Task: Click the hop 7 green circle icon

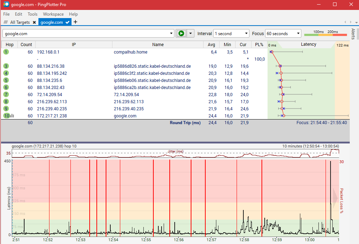Action: [x=6, y=95]
